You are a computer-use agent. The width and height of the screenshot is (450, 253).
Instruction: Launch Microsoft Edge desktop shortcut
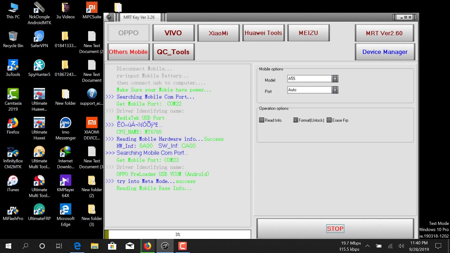pyautogui.click(x=65, y=215)
